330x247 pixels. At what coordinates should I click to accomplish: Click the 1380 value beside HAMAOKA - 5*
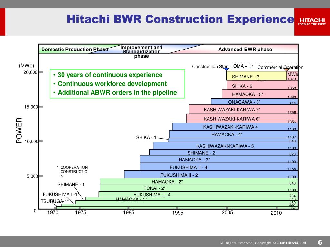pos(292,97)
